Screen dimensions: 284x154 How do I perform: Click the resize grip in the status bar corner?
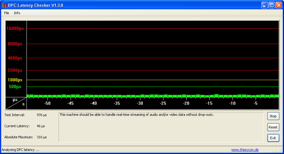coord(281,151)
